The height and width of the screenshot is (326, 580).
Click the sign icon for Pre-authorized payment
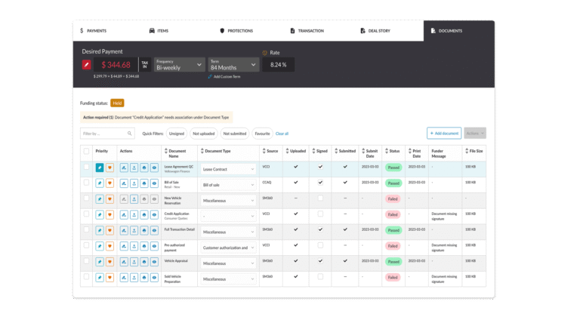124,246
